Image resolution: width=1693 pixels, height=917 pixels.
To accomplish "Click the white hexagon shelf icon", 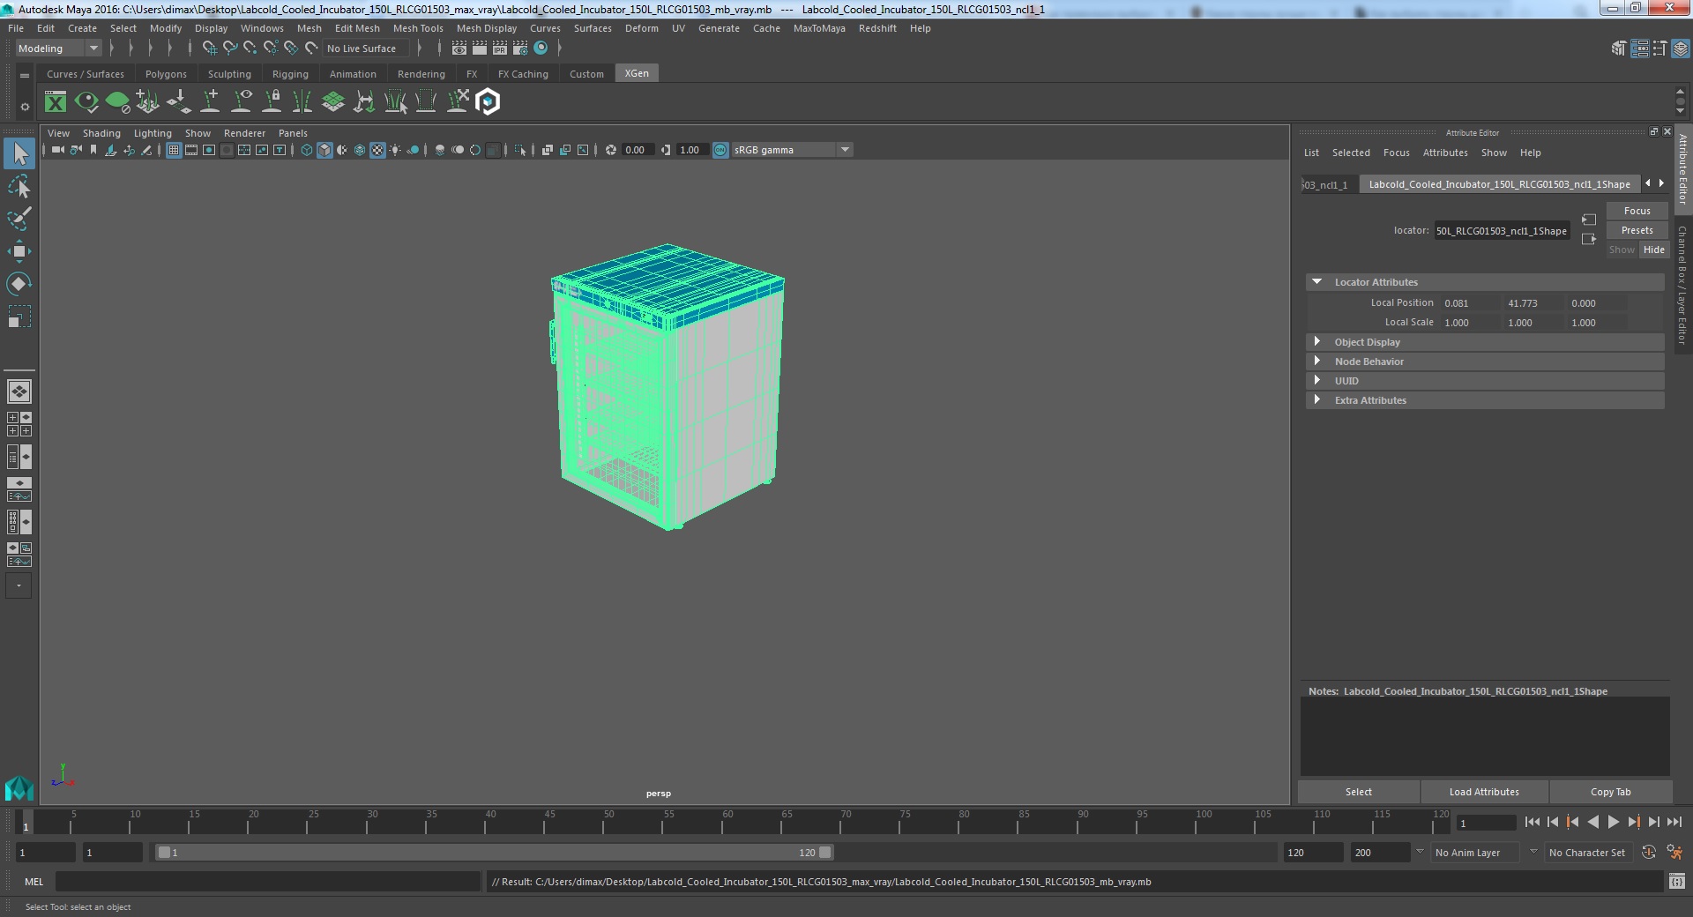I will click(x=488, y=102).
